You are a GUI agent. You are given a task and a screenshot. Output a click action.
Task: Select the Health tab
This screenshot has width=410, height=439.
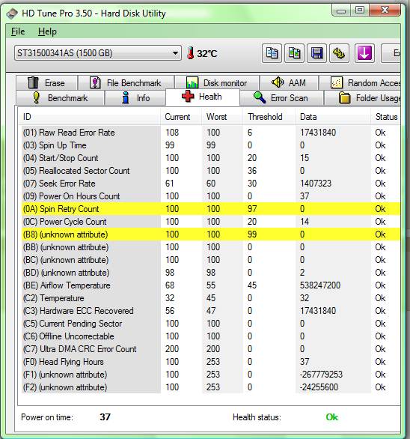[x=203, y=97]
